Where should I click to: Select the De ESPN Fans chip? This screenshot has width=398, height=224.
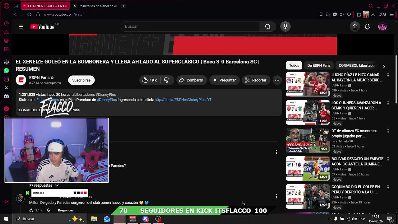pos(319,66)
